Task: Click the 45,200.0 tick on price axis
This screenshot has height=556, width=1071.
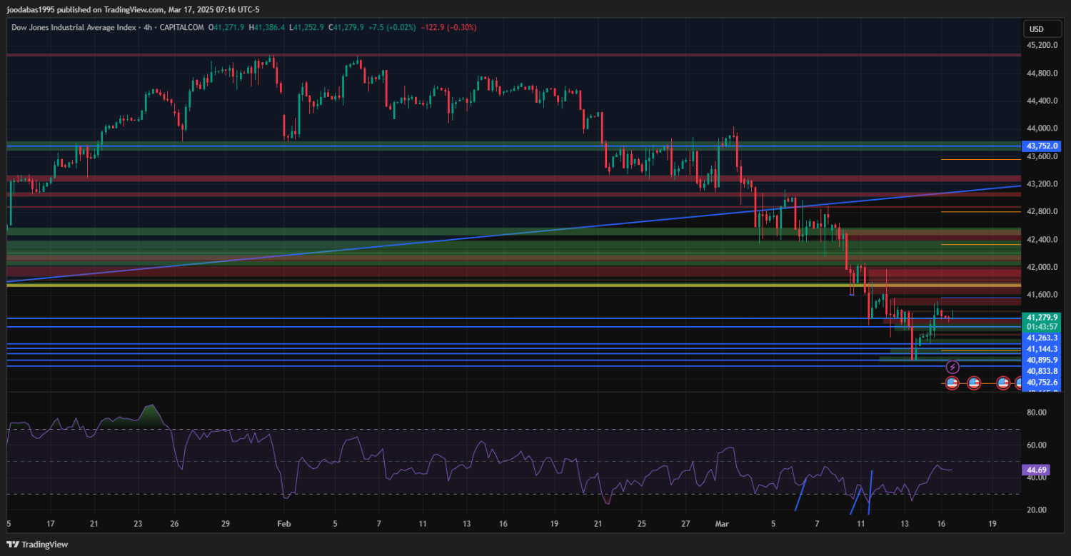Action: (1042, 45)
